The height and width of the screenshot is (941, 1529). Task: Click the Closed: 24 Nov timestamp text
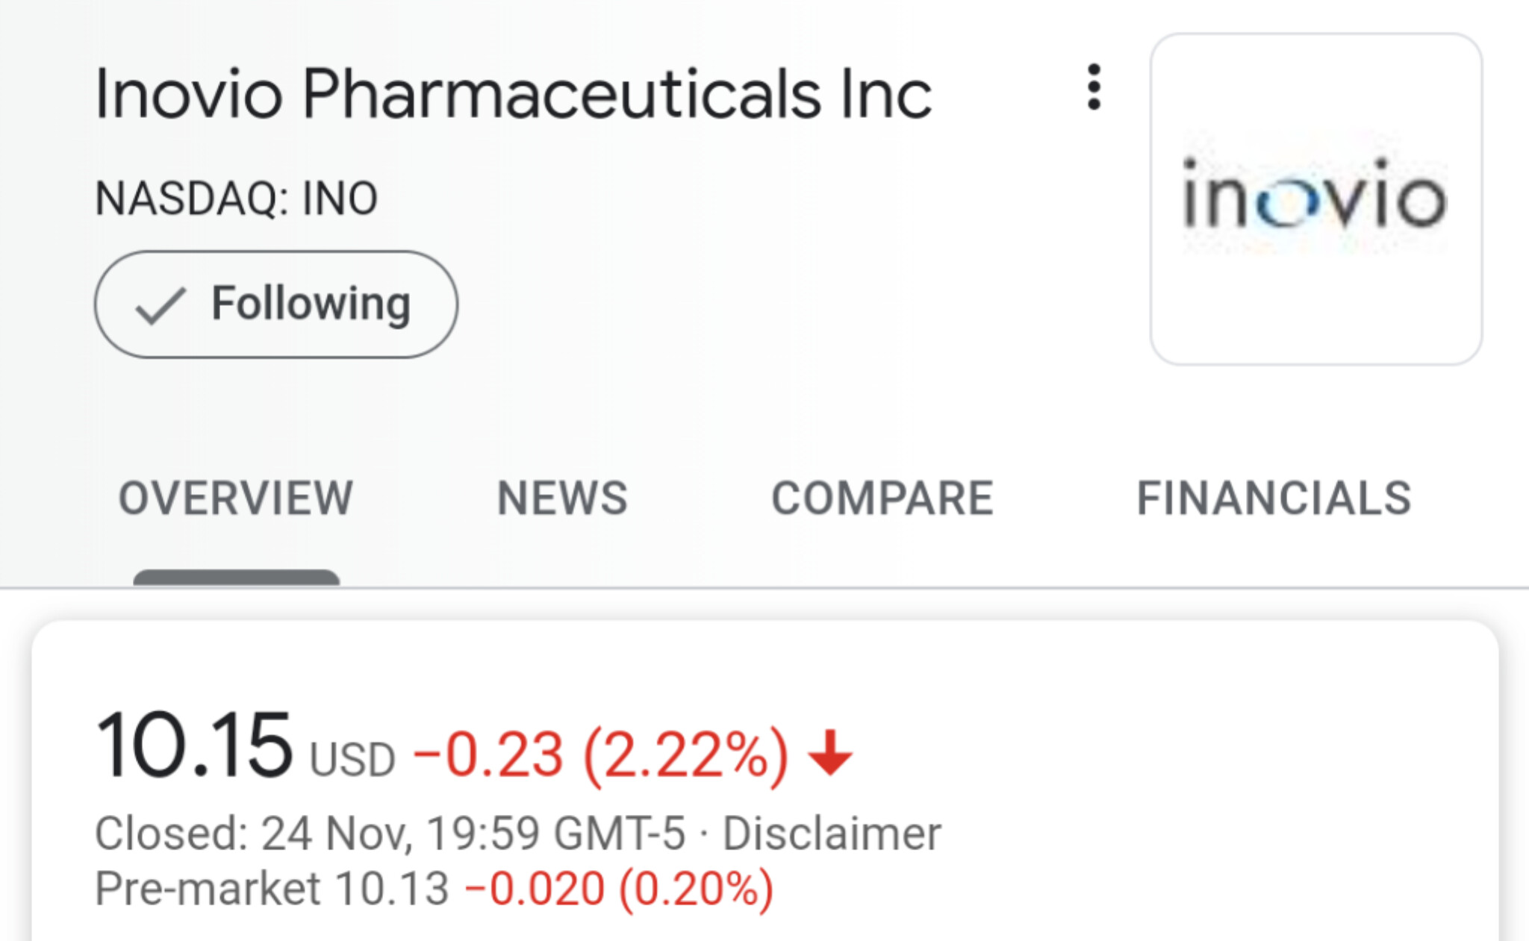pyautogui.click(x=390, y=834)
